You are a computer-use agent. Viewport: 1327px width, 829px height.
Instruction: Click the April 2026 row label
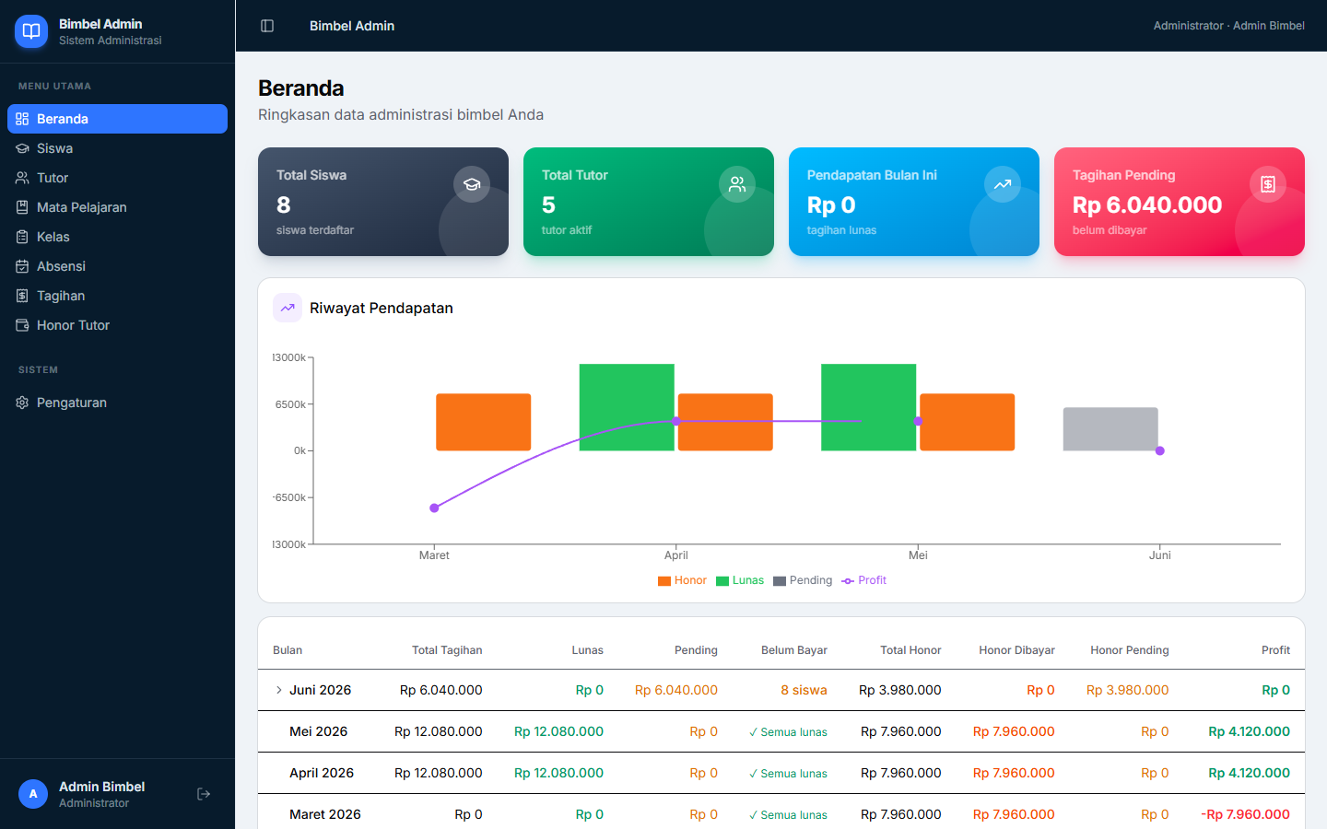click(322, 773)
